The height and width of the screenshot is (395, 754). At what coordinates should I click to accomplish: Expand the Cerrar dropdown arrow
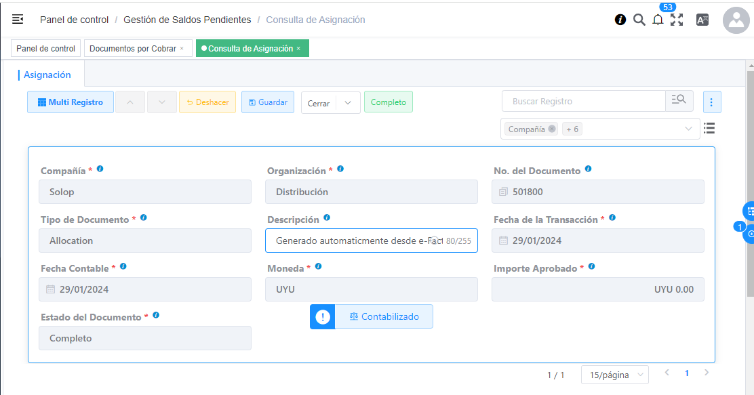coord(348,103)
